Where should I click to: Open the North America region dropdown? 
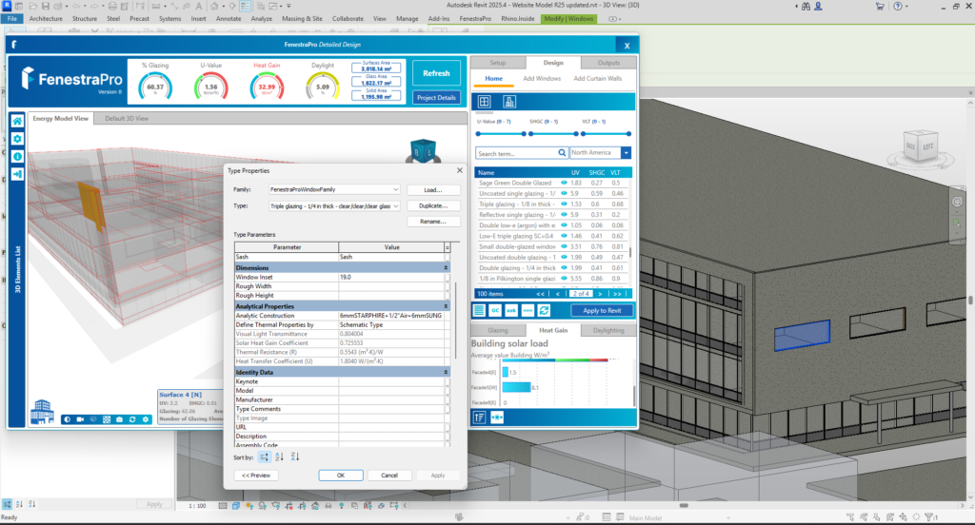[627, 153]
